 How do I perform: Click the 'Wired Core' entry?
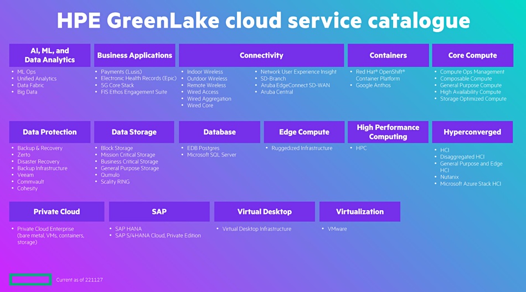click(200, 105)
